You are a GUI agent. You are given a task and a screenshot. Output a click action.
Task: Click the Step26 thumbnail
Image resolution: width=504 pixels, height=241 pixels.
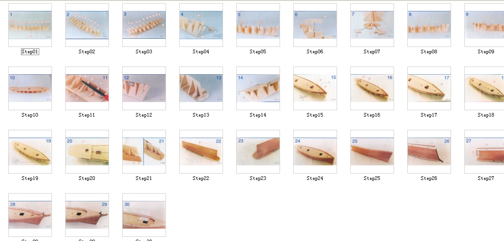429,151
